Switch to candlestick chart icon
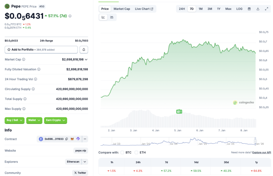The width and height of the screenshot is (273, 176). tap(112, 17)
